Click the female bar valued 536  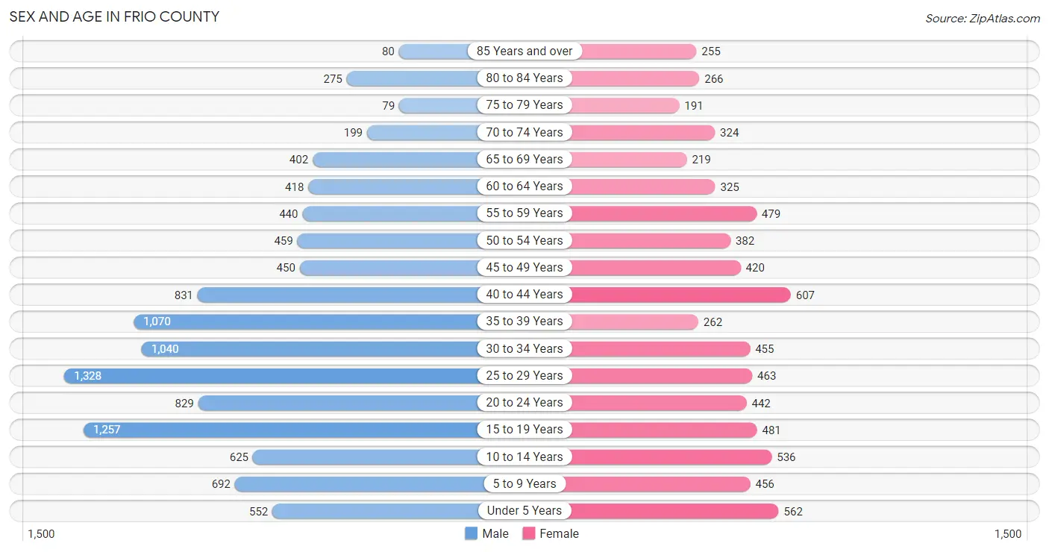(648, 457)
